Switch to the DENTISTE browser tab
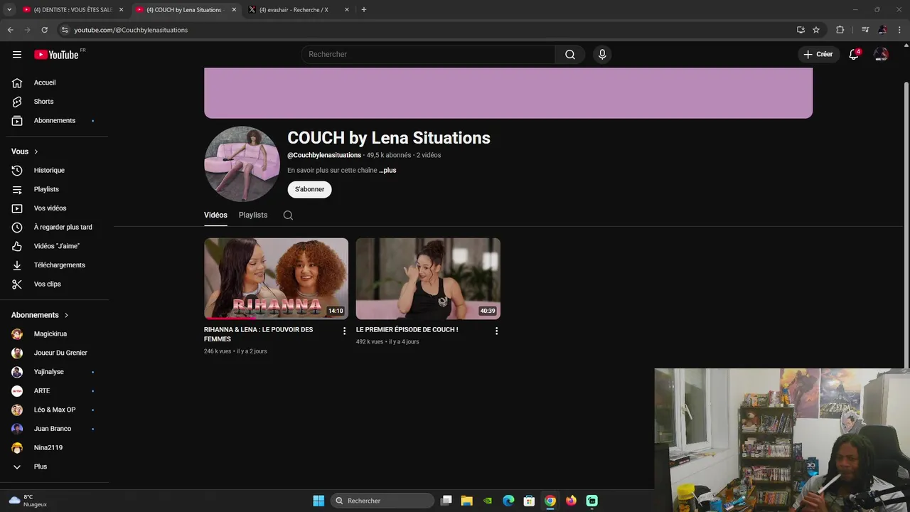This screenshot has height=512, width=910. coord(73,10)
